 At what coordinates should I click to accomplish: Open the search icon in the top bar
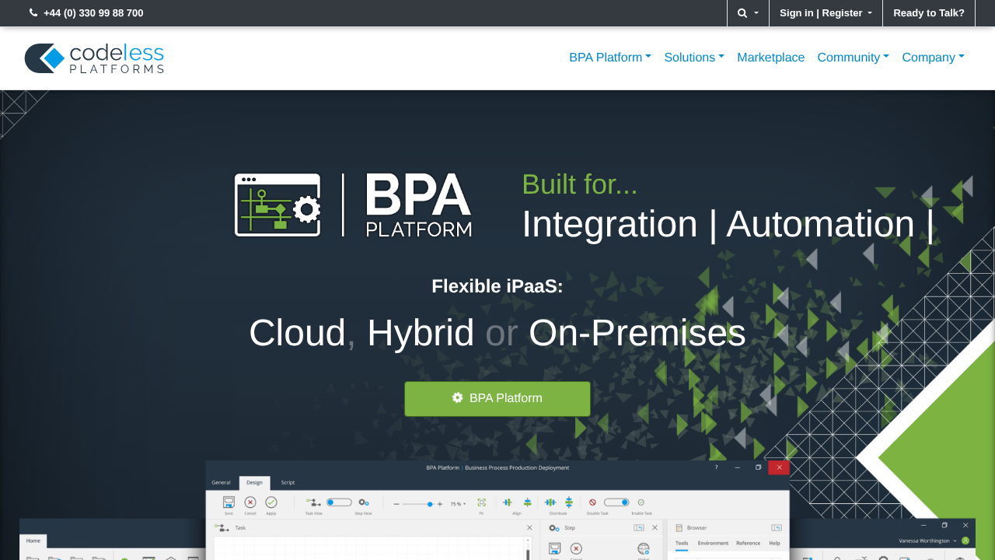[x=747, y=13]
